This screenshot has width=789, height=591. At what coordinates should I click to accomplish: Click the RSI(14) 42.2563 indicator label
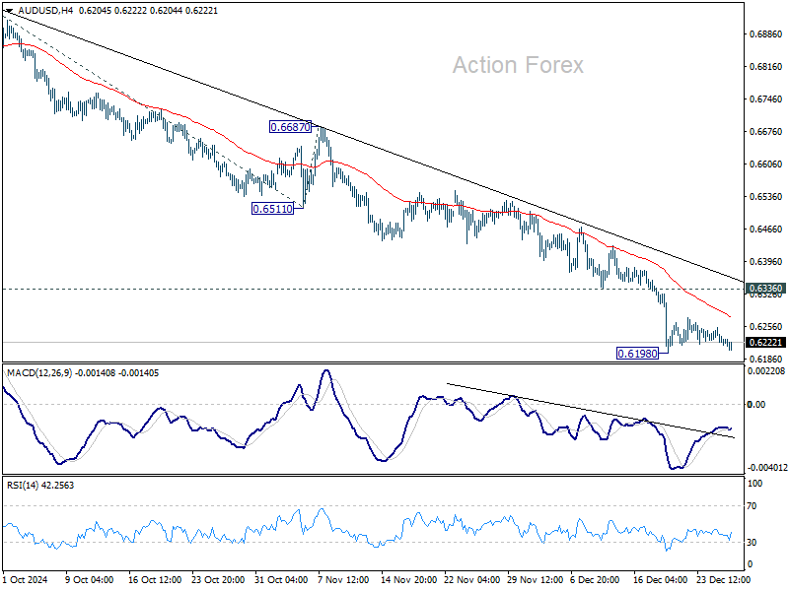40,485
